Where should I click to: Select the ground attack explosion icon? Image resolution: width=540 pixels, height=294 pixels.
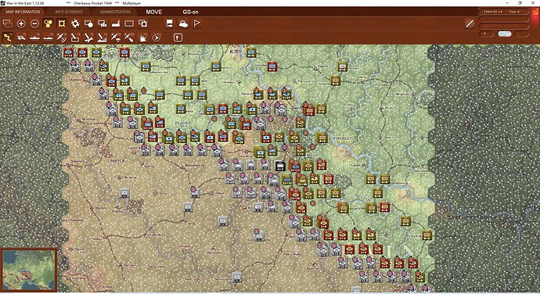pyautogui.click(x=142, y=38)
